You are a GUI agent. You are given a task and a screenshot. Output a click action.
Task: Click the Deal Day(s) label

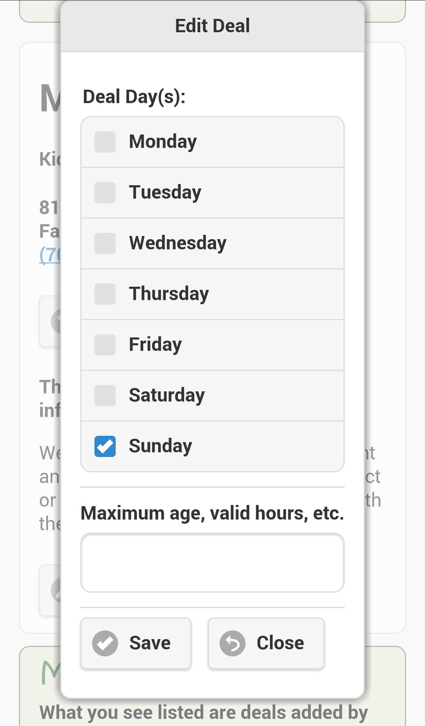click(x=134, y=97)
